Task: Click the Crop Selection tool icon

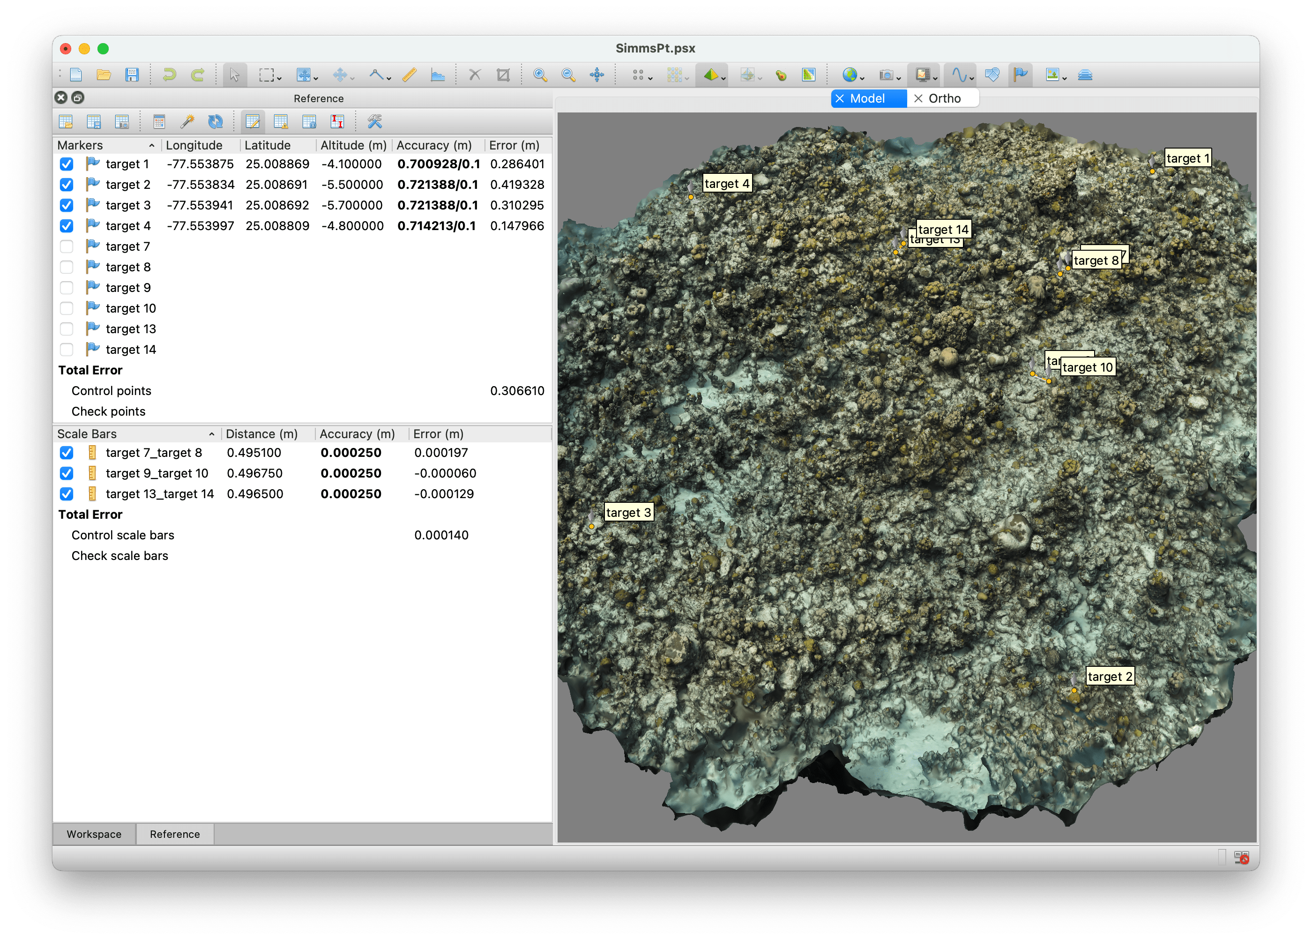Action: point(503,75)
